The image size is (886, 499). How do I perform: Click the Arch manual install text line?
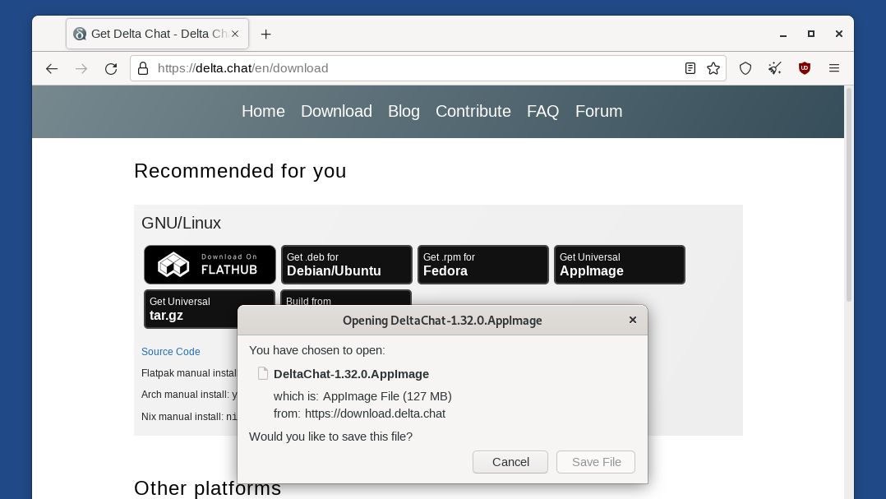click(x=189, y=395)
